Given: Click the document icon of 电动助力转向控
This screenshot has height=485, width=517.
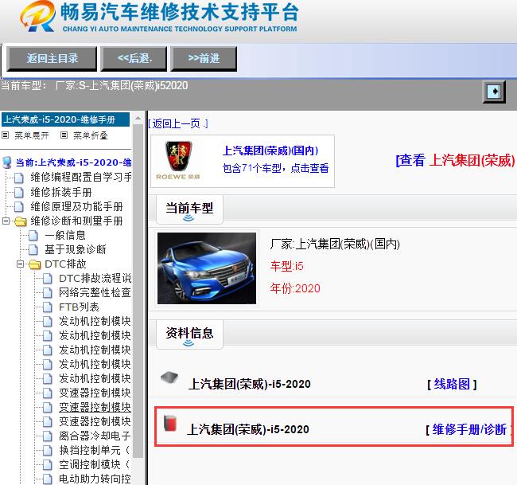Looking at the screenshot, I should click(x=48, y=479).
